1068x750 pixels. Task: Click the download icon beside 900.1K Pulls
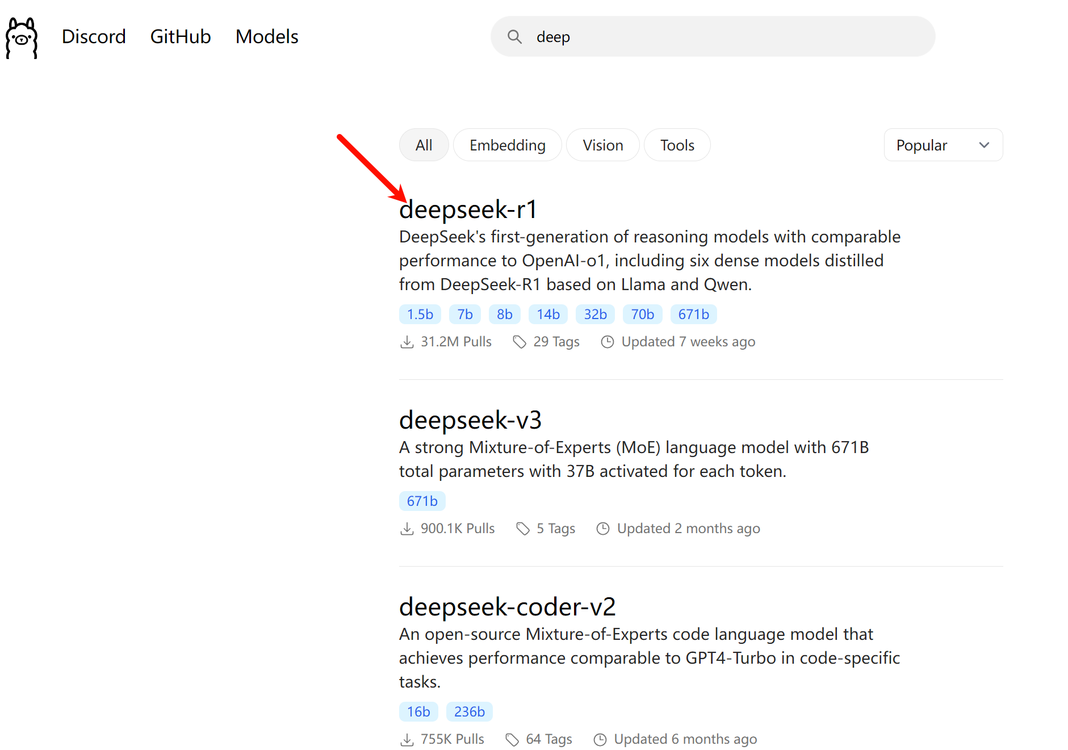407,529
